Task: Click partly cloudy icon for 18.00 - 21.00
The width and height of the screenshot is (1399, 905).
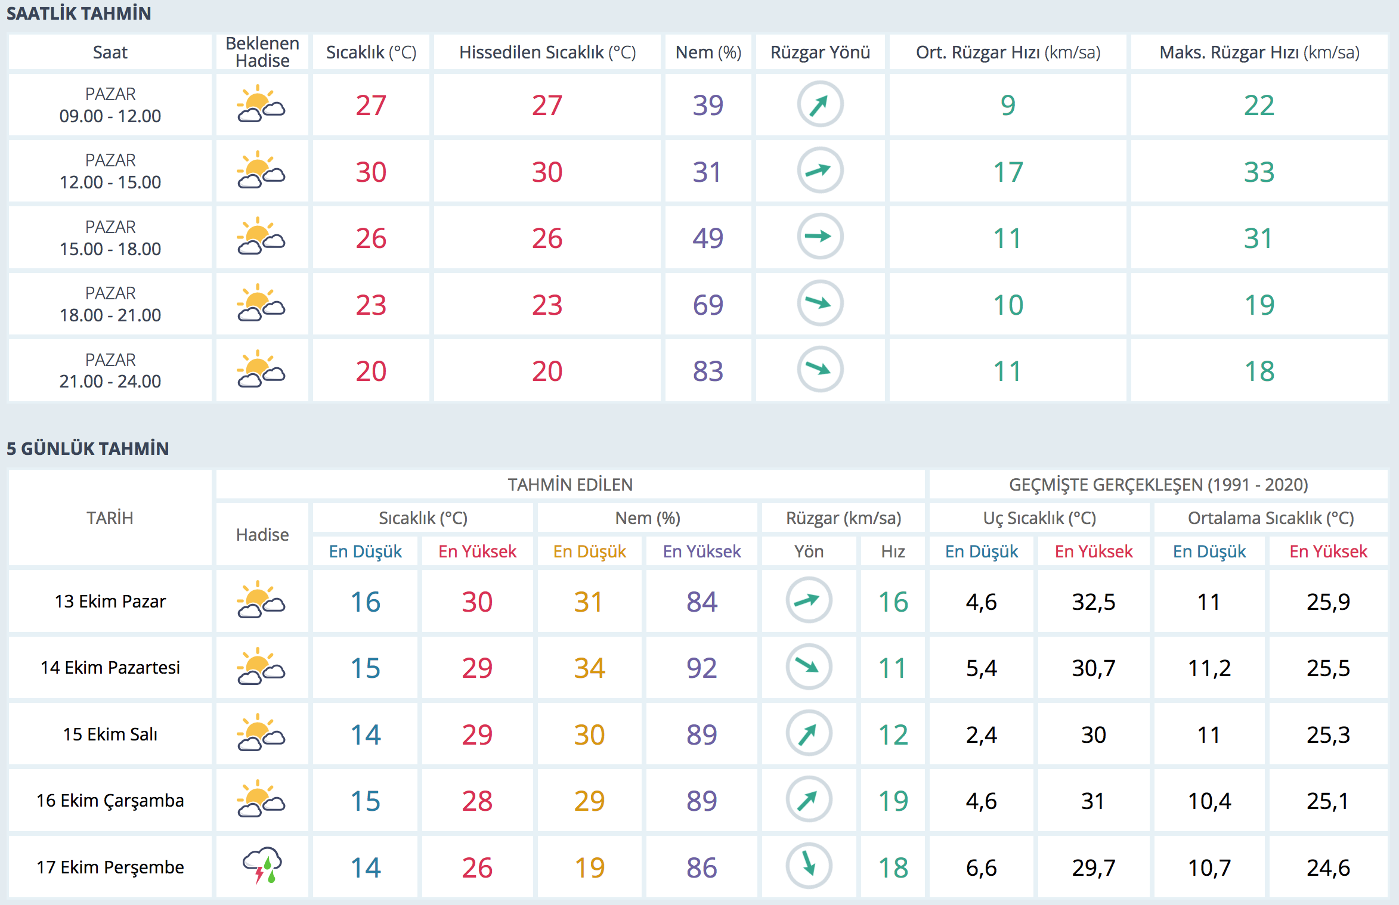Action: click(261, 303)
